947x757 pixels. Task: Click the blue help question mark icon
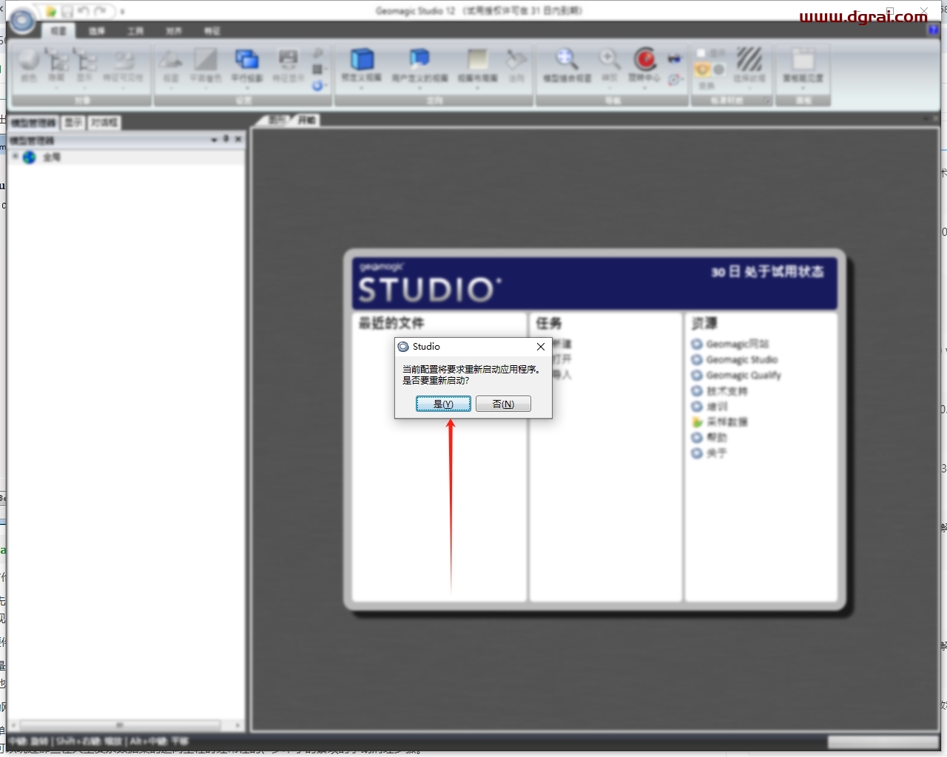tap(933, 30)
